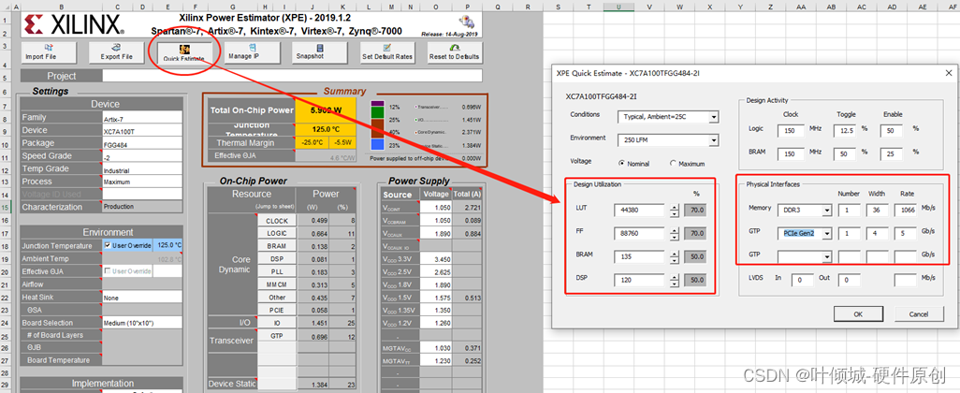Open the Environment 250 LFM dropdown
This screenshot has height=393, width=960.
click(x=714, y=140)
